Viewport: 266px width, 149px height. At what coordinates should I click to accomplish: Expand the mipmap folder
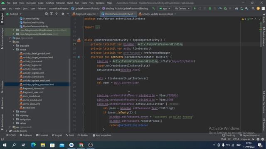13,115
